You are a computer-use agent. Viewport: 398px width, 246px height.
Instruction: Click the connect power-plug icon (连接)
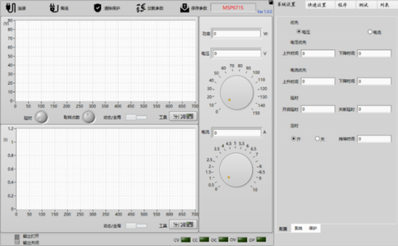click(x=11, y=8)
